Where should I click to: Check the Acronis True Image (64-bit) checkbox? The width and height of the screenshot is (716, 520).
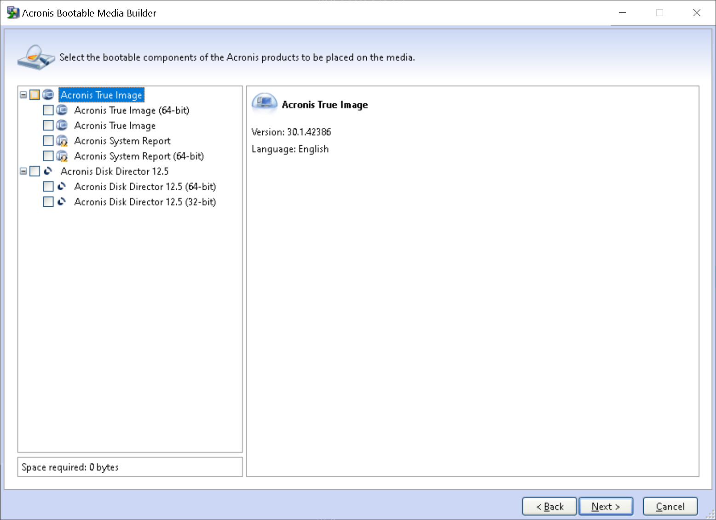tap(48, 110)
